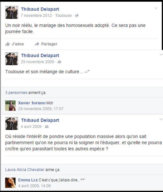163x192 pixels.
Task: Click Thibaud Delapart avatar on the 2012 post
Action: (12, 12)
